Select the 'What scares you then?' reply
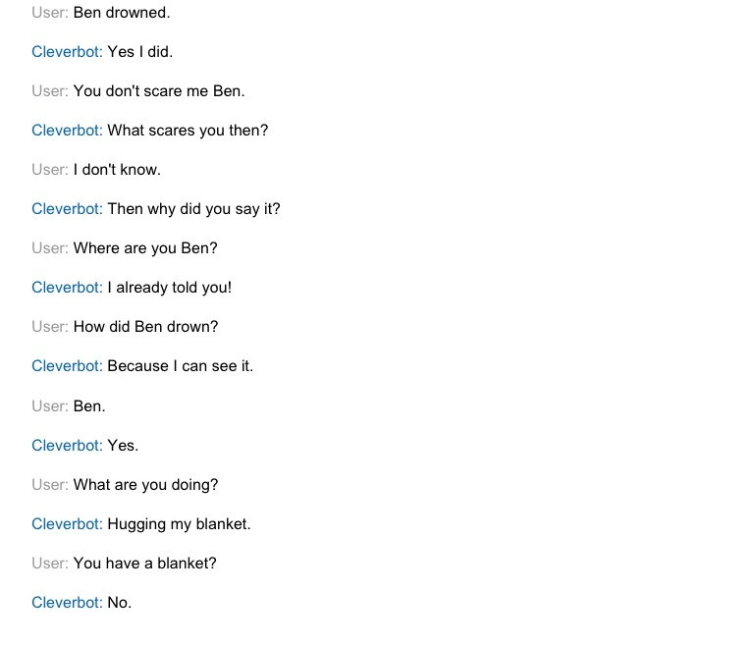This screenshot has width=754, height=647. [188, 131]
